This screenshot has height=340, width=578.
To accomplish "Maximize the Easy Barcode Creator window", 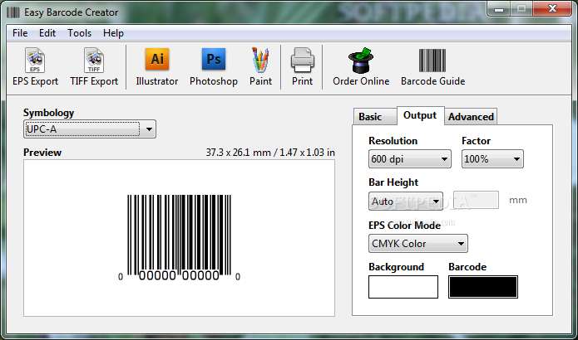I will [x=521, y=9].
